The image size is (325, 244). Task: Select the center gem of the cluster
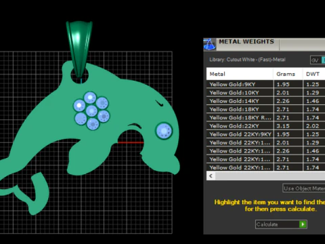[x=91, y=111]
